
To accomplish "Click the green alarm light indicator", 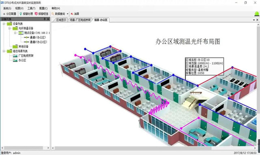I will [257, 14].
